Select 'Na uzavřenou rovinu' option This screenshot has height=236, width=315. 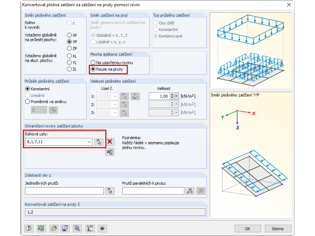[x=93, y=63]
